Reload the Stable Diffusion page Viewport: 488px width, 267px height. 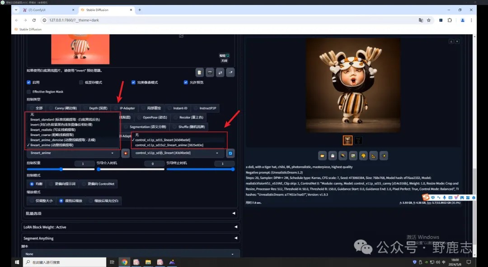(34, 20)
